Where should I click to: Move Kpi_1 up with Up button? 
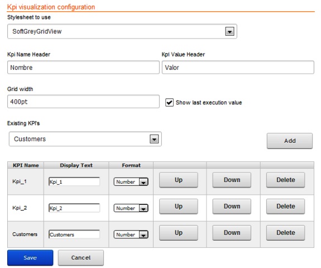pyautogui.click(x=179, y=180)
